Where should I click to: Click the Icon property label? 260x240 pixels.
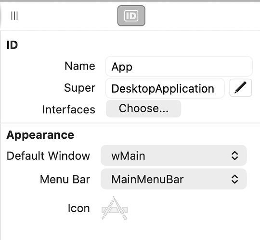[x=79, y=208]
